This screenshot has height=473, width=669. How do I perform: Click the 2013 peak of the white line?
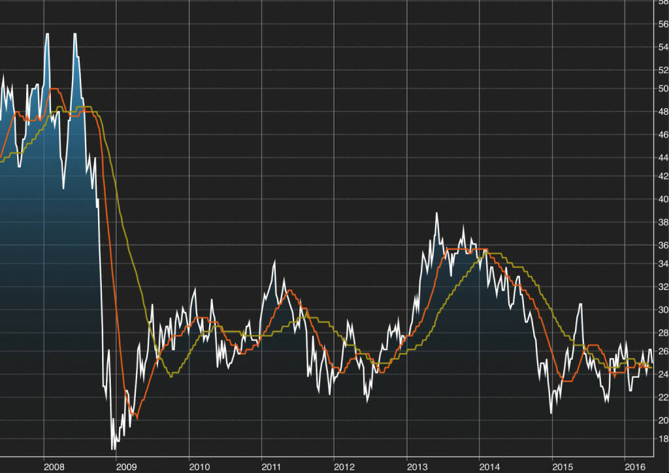coord(436,213)
